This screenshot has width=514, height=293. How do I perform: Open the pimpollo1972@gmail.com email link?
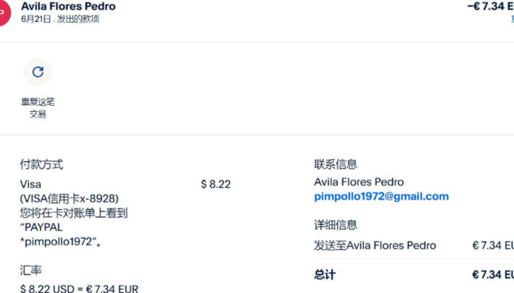point(381,196)
